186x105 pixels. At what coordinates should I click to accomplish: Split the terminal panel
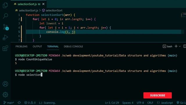pos(185,46)
